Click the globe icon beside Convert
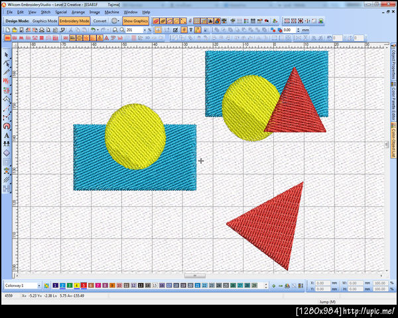The height and width of the screenshot is (318, 398). point(114,21)
